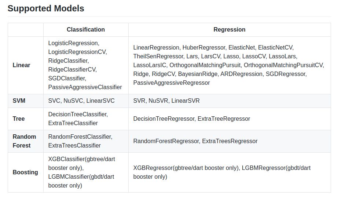Select the Classification column header

(85, 30)
